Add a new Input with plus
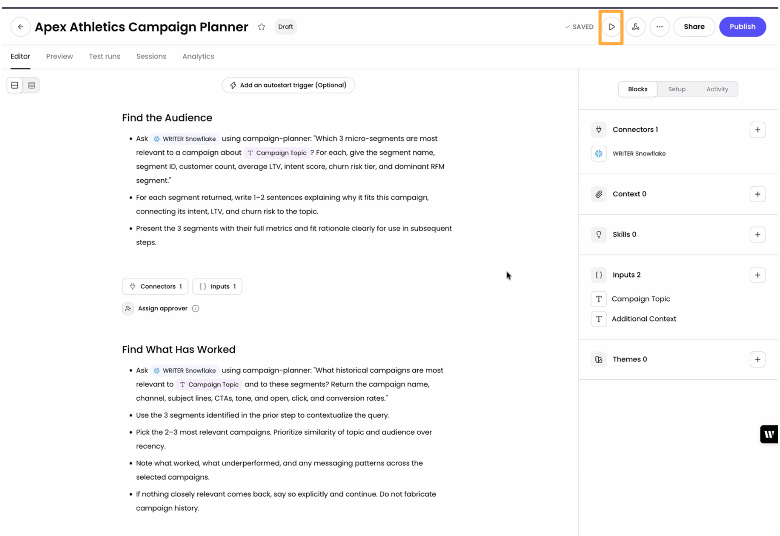The width and height of the screenshot is (780, 536). 758,275
